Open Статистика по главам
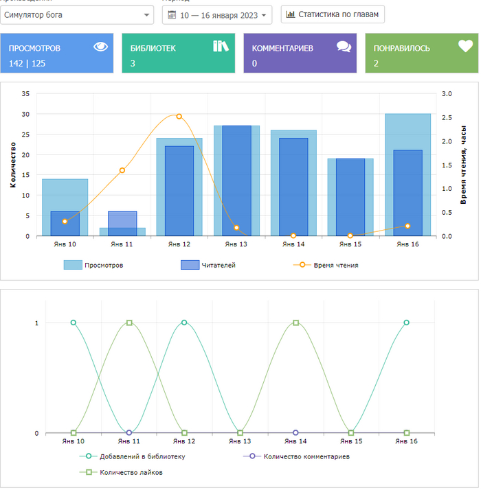The height and width of the screenshot is (490, 481). tap(333, 14)
